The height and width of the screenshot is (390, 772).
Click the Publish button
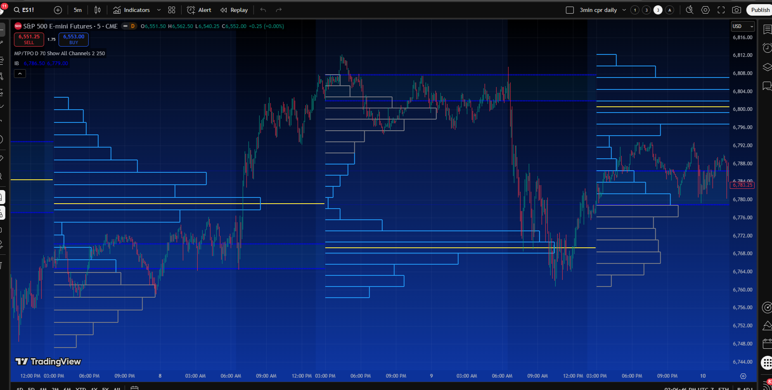760,10
